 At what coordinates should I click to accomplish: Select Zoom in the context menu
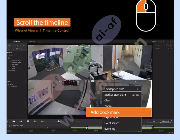pyautogui.click(x=122, y=106)
